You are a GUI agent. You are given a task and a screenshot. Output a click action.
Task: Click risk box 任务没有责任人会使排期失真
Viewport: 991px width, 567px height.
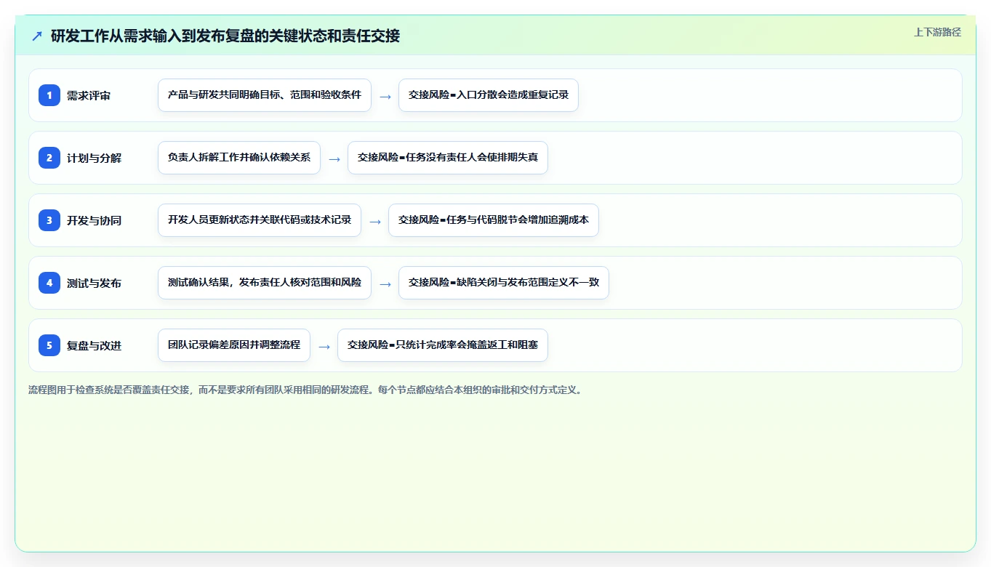click(448, 158)
